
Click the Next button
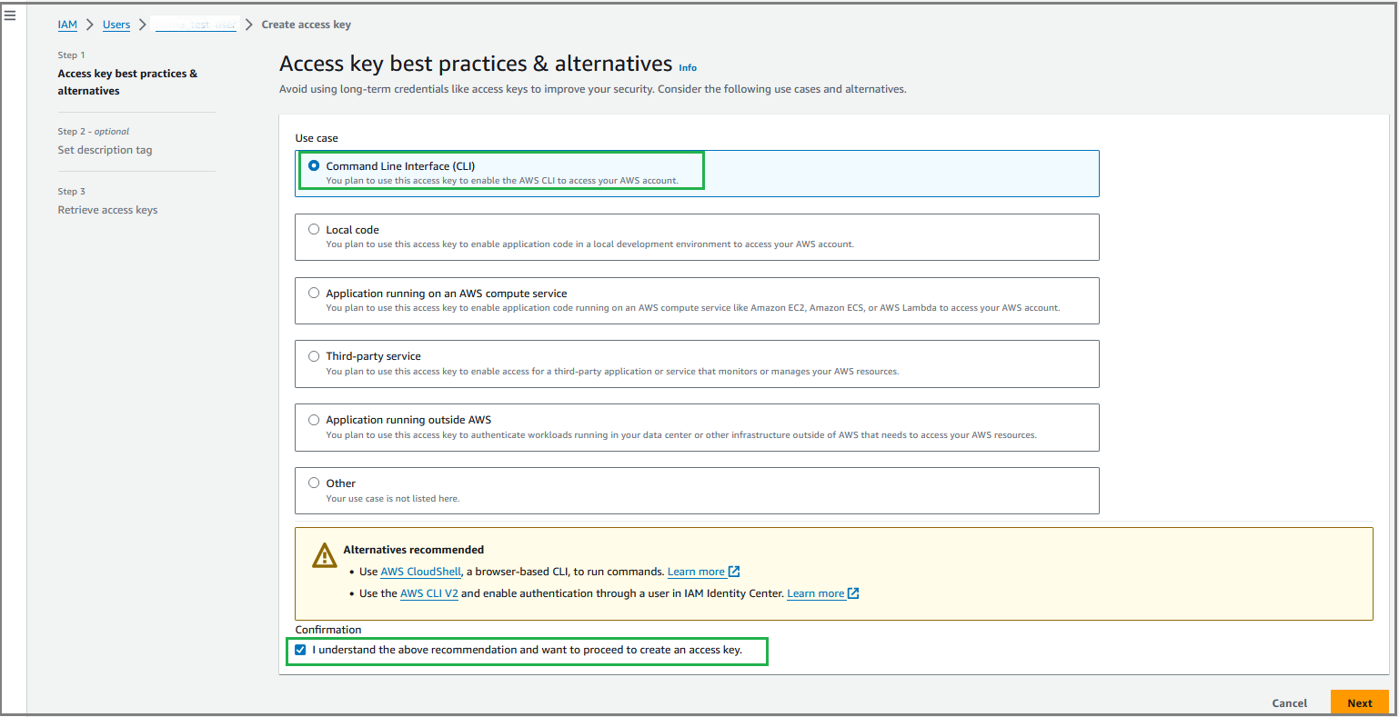1360,702
